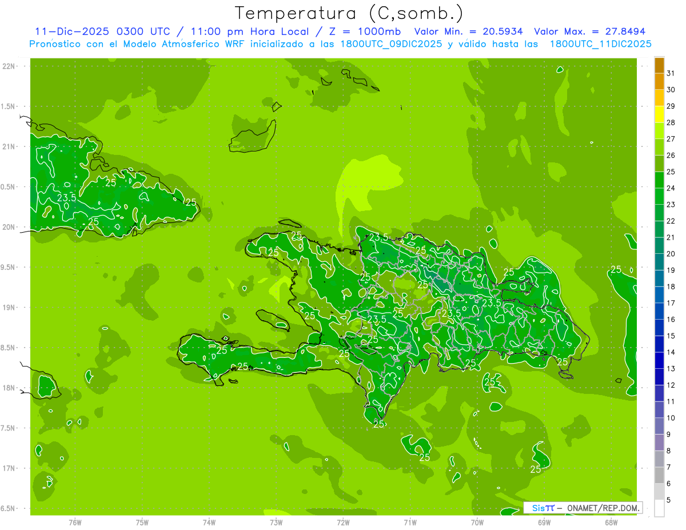Viewport: 686px width, 530px height.
Task: Pick the gray legend swatch between 6 and 7
Action: [x=660, y=475]
